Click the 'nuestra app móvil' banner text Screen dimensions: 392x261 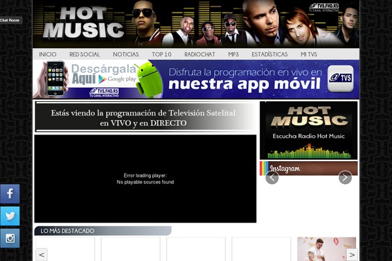(x=244, y=84)
